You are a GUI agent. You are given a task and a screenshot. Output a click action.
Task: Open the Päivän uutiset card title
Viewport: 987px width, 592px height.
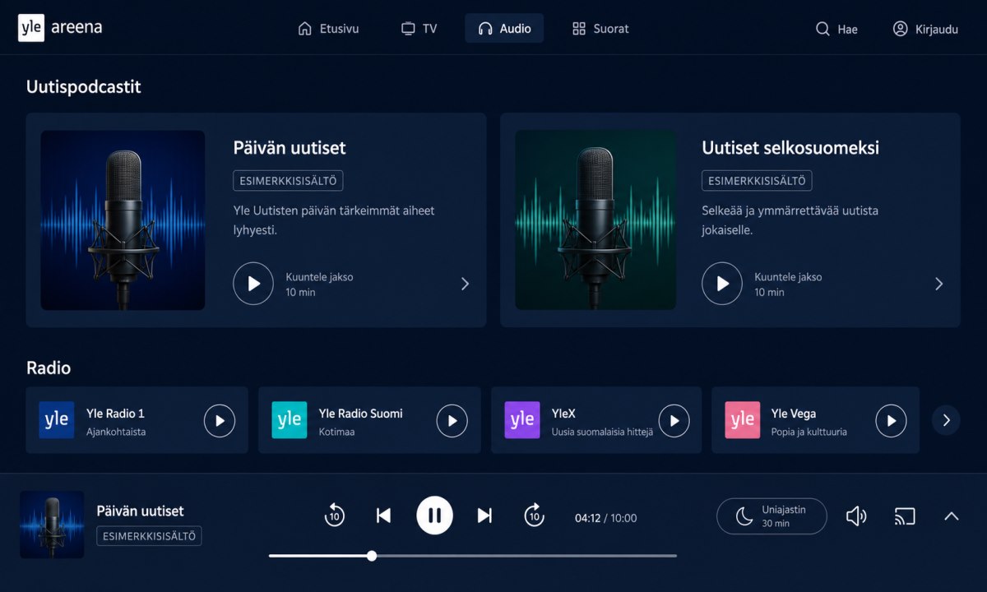pyautogui.click(x=290, y=148)
